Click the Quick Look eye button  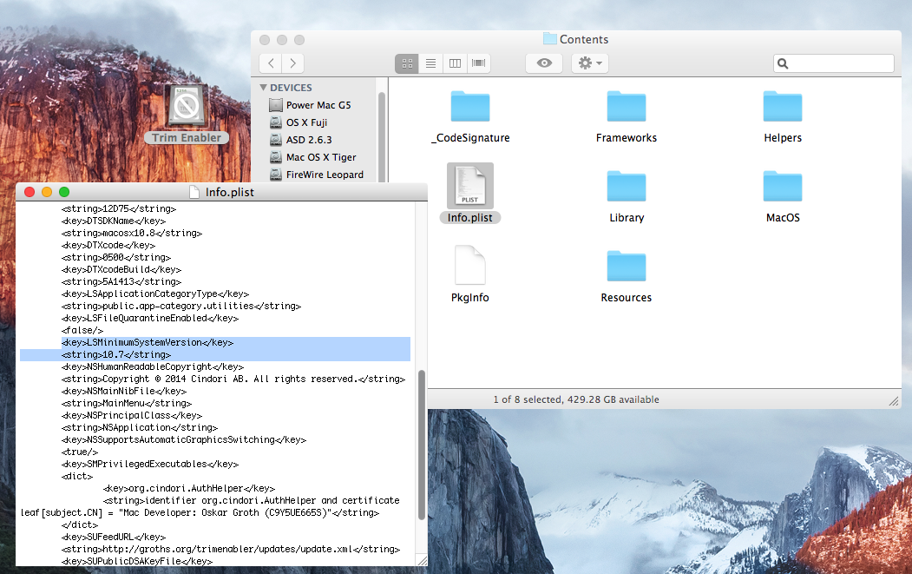tap(544, 63)
